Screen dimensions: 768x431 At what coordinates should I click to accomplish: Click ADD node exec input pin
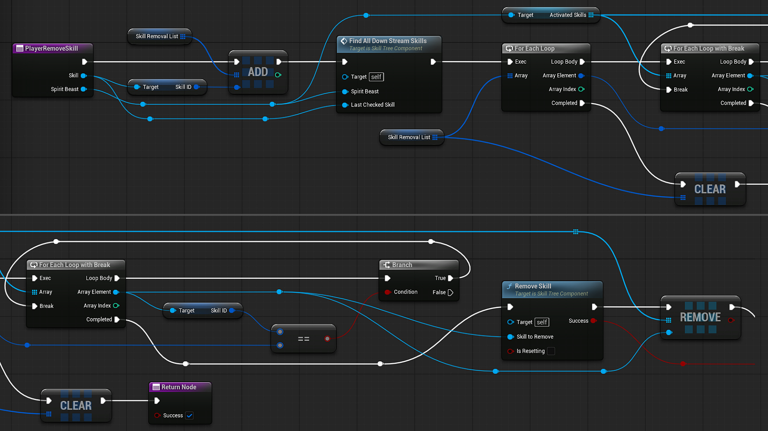[237, 62]
